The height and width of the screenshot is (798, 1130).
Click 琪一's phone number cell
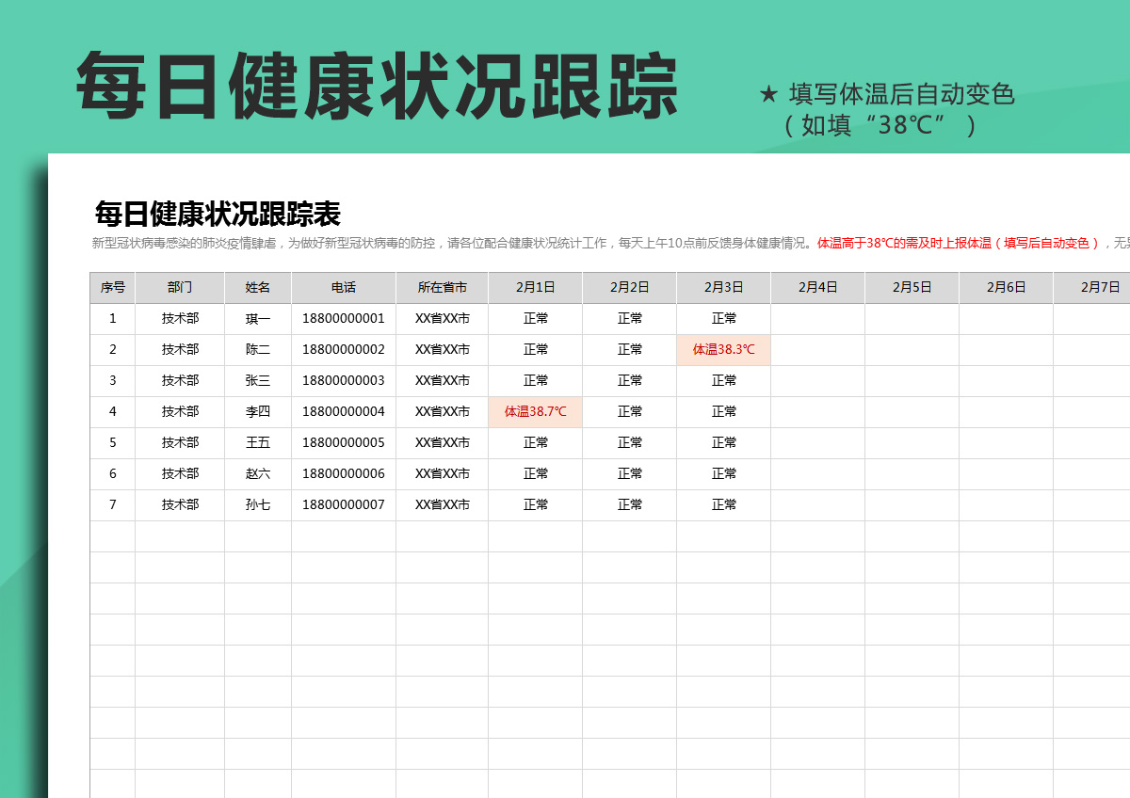(x=342, y=318)
